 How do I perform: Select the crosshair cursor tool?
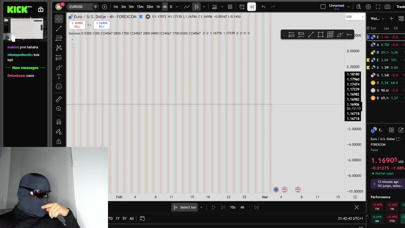(x=59, y=19)
